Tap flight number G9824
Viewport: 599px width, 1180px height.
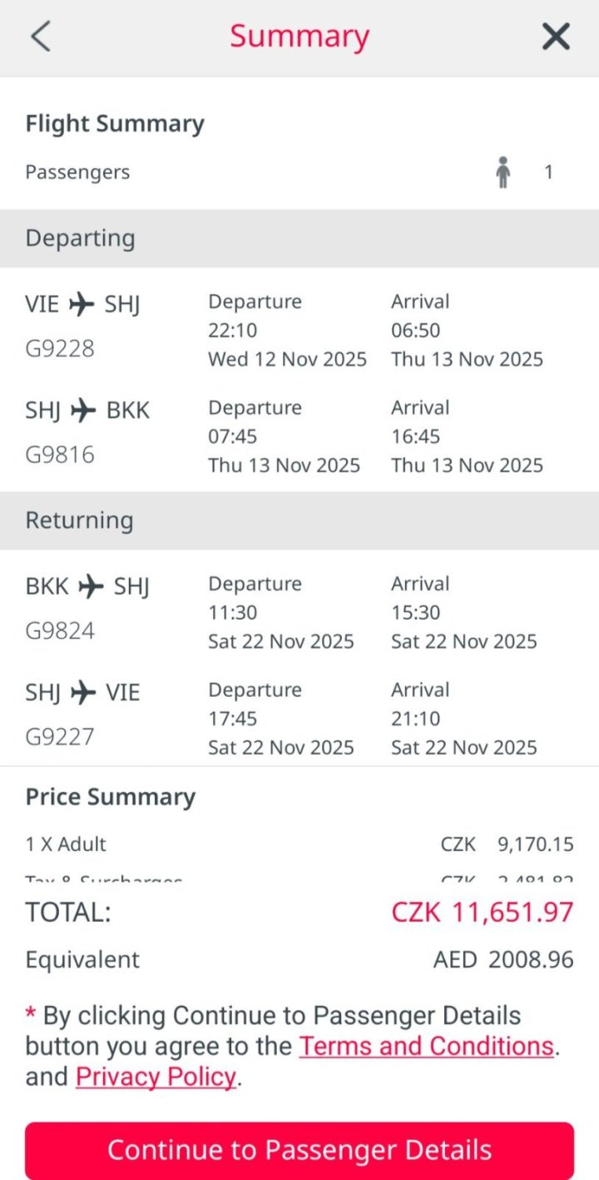[60, 630]
